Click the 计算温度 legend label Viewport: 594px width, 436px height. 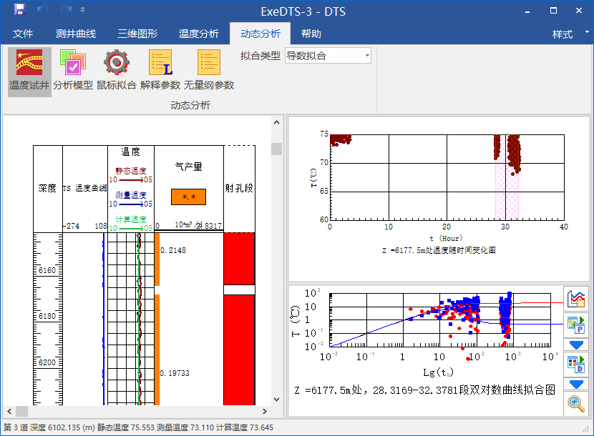tap(131, 219)
